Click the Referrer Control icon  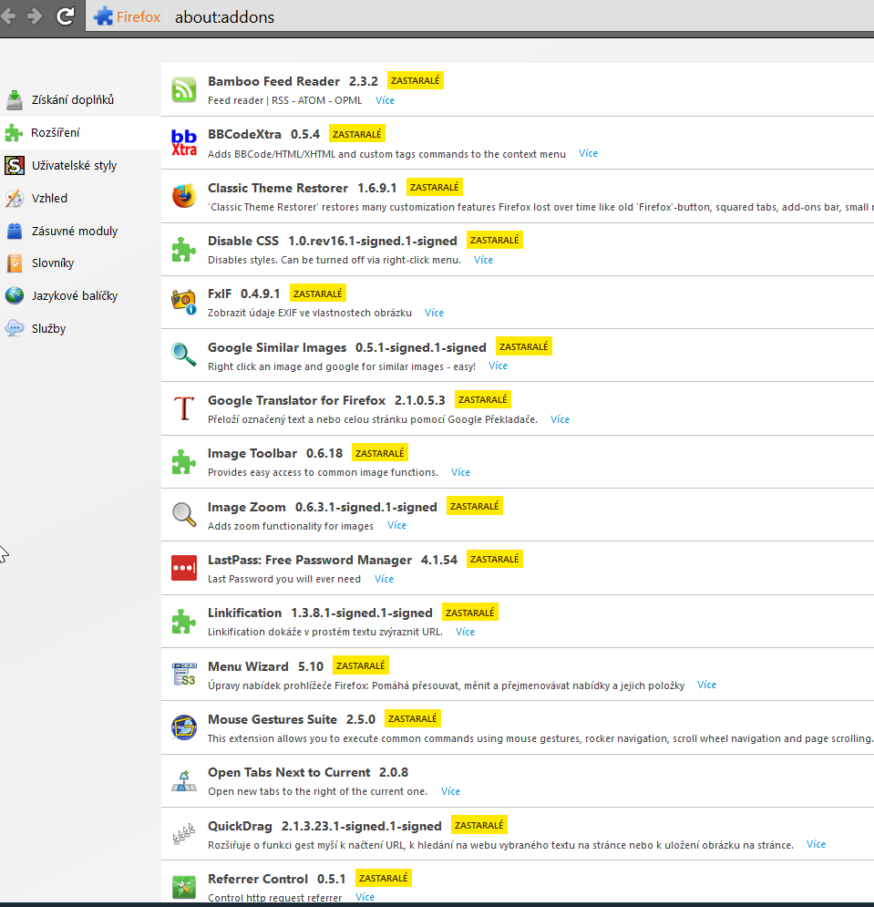[x=184, y=887]
